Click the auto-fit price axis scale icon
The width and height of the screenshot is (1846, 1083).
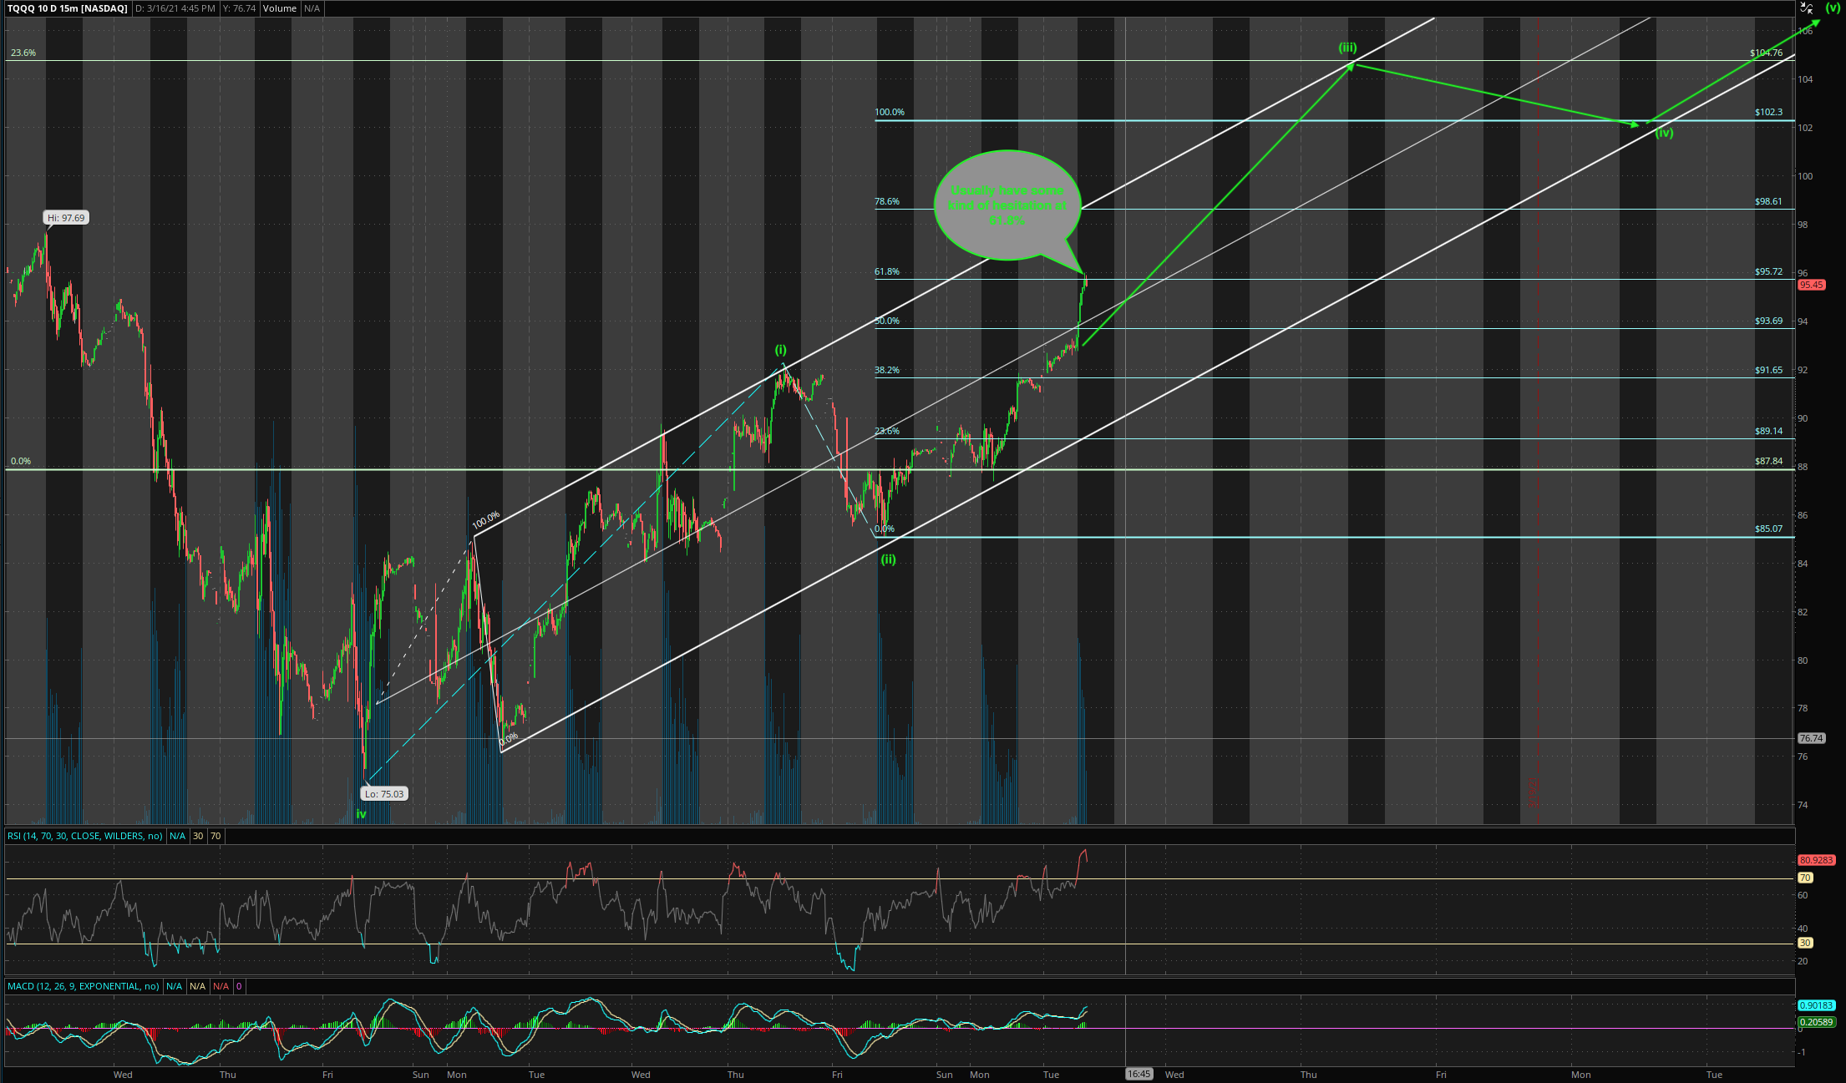point(1806,8)
